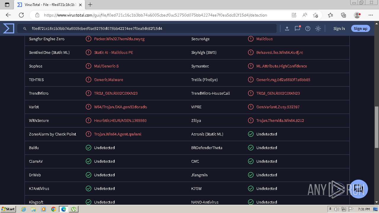Click the SecureAge Malicious result
Image resolution: width=379 pixels, height=213 pixels.
point(264,39)
